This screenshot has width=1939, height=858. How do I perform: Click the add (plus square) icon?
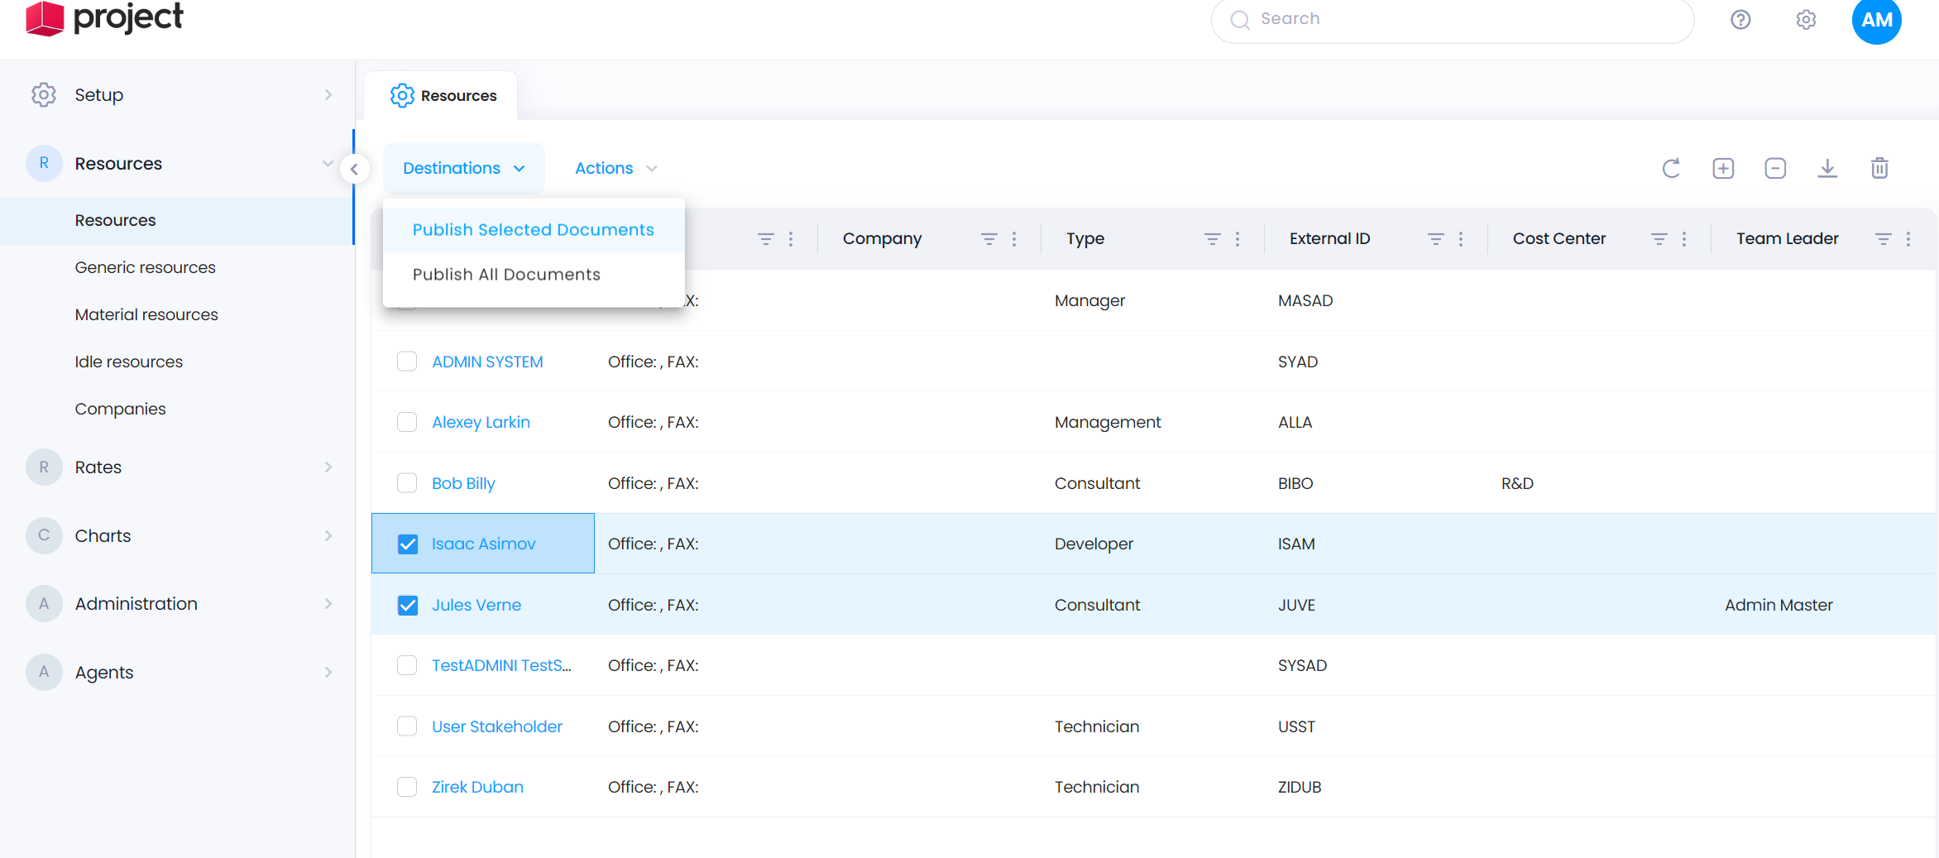(x=1723, y=169)
